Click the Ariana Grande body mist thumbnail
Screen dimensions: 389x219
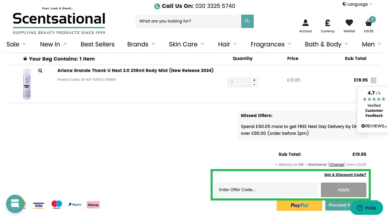click(27, 84)
